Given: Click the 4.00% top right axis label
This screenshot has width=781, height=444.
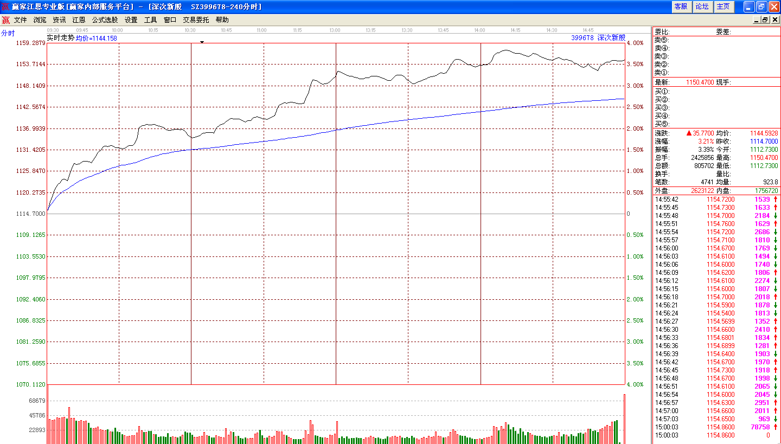Looking at the screenshot, I should pos(635,43).
